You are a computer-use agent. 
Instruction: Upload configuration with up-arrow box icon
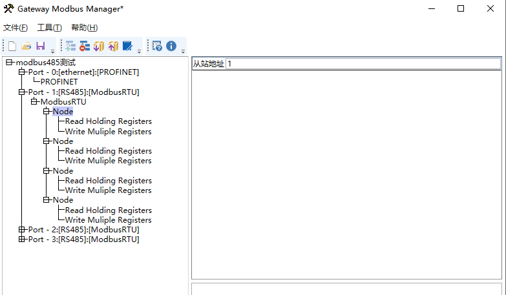coord(113,46)
